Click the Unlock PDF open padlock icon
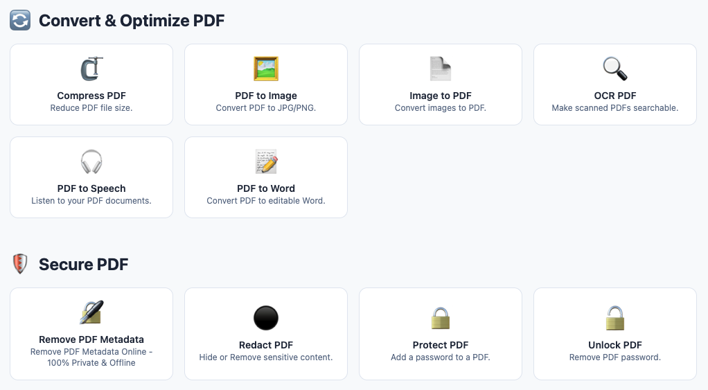Image resolution: width=708 pixels, height=390 pixels. coord(615,318)
